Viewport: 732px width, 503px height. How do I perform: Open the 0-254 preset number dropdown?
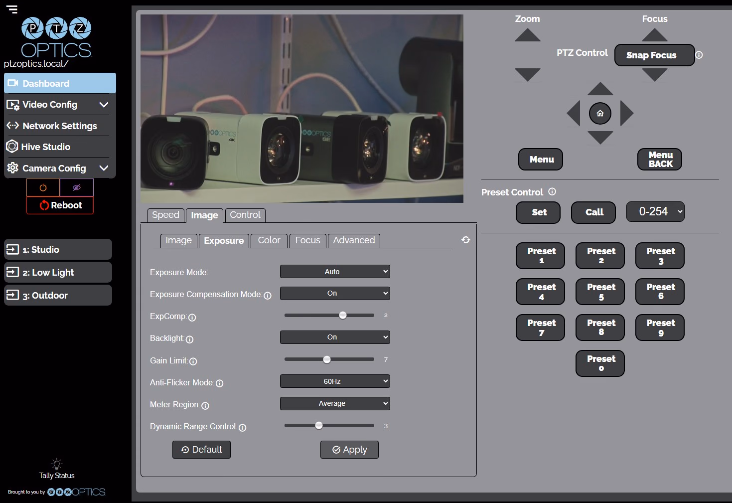pos(655,211)
